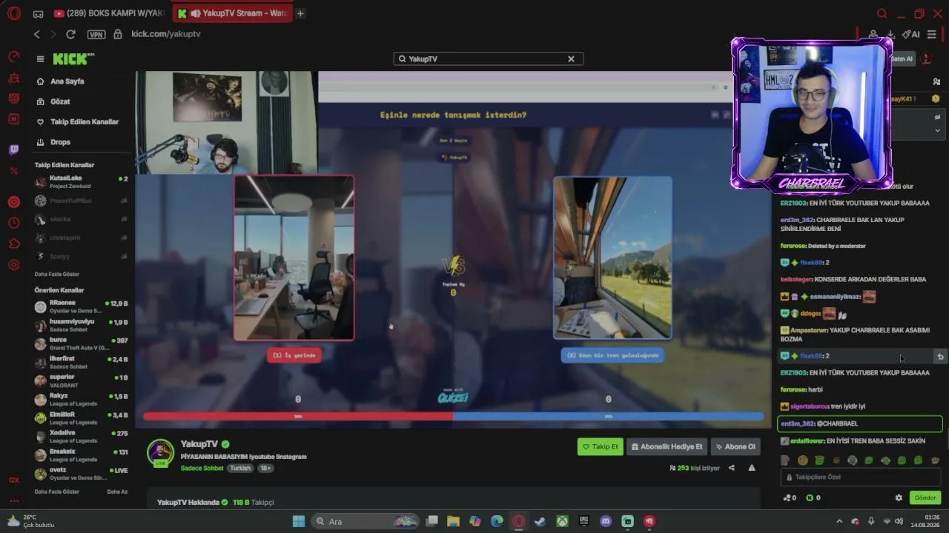The image size is (949, 533).
Task: Open a new browser tab
Action: (x=300, y=13)
